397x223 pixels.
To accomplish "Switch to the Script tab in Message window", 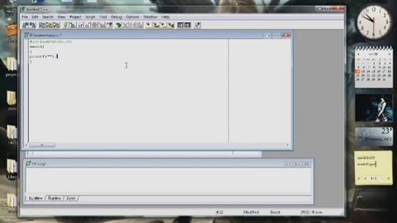I will (x=71, y=198).
